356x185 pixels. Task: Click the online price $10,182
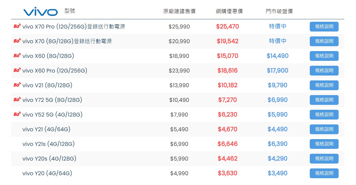click(x=228, y=85)
